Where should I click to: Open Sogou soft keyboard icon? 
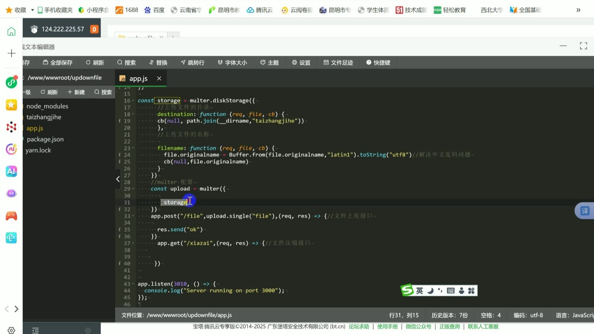pos(451,291)
